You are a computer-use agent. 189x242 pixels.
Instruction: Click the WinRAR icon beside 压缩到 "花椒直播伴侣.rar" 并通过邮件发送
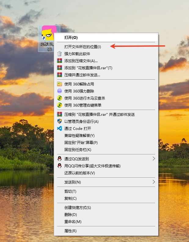pos(60,114)
